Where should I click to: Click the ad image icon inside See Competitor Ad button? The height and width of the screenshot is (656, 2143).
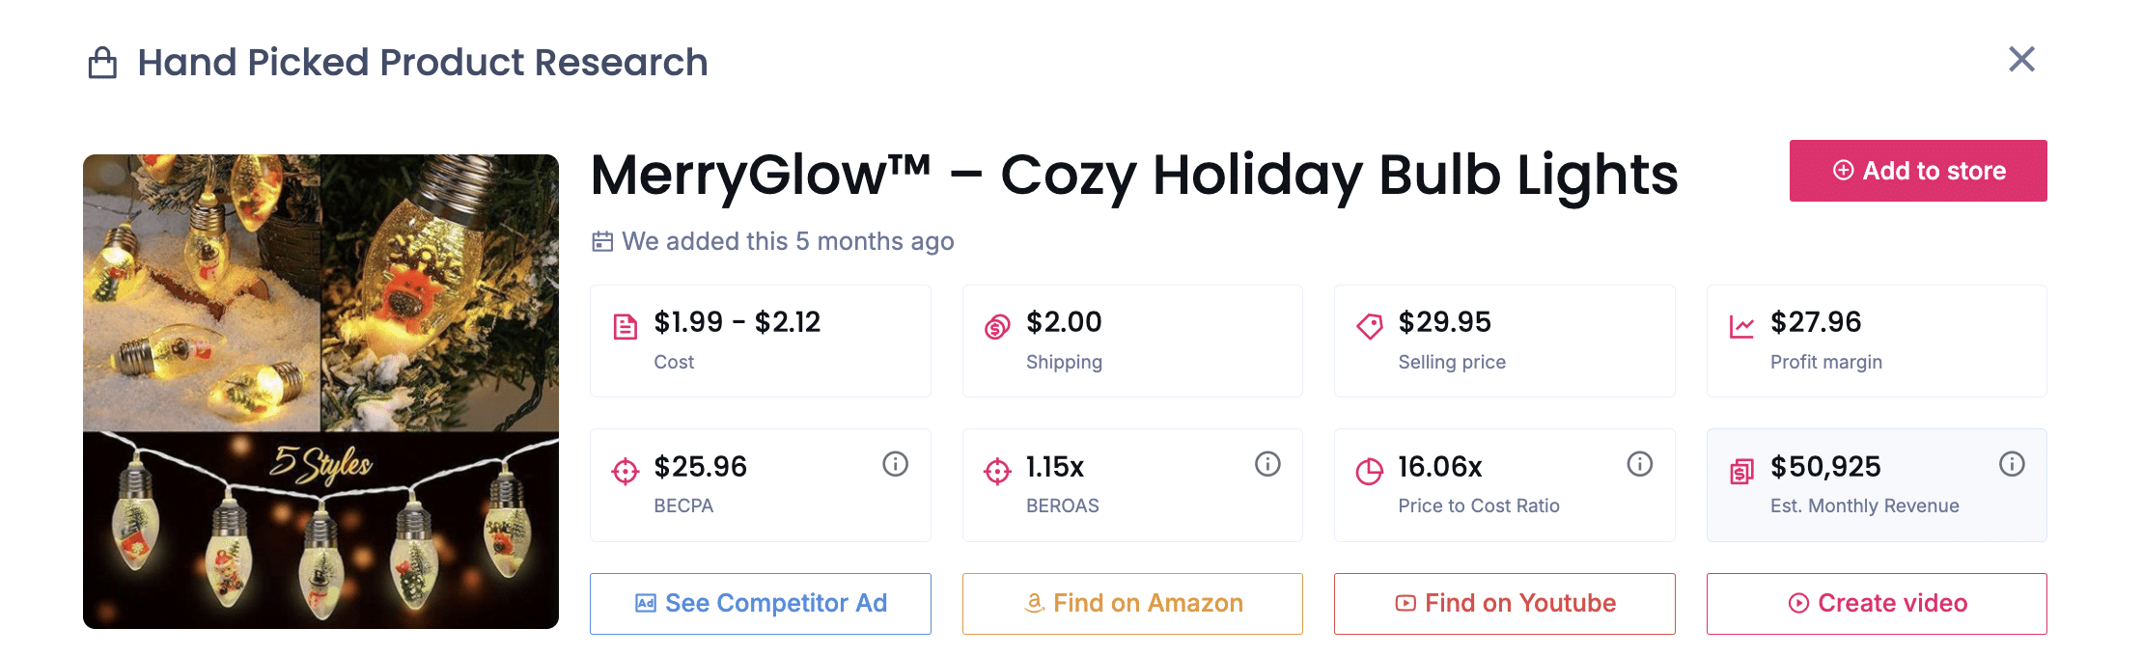(645, 603)
